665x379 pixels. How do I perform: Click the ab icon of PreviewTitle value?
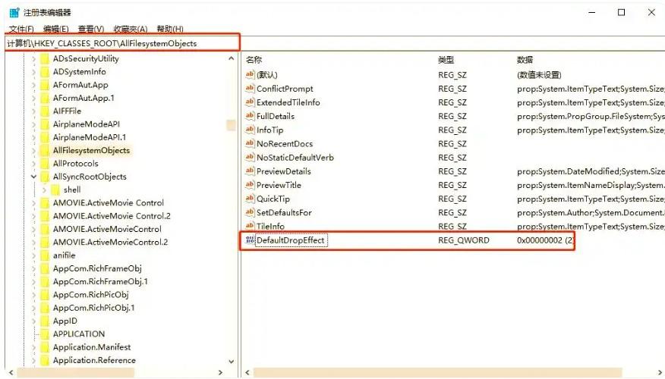pos(250,185)
